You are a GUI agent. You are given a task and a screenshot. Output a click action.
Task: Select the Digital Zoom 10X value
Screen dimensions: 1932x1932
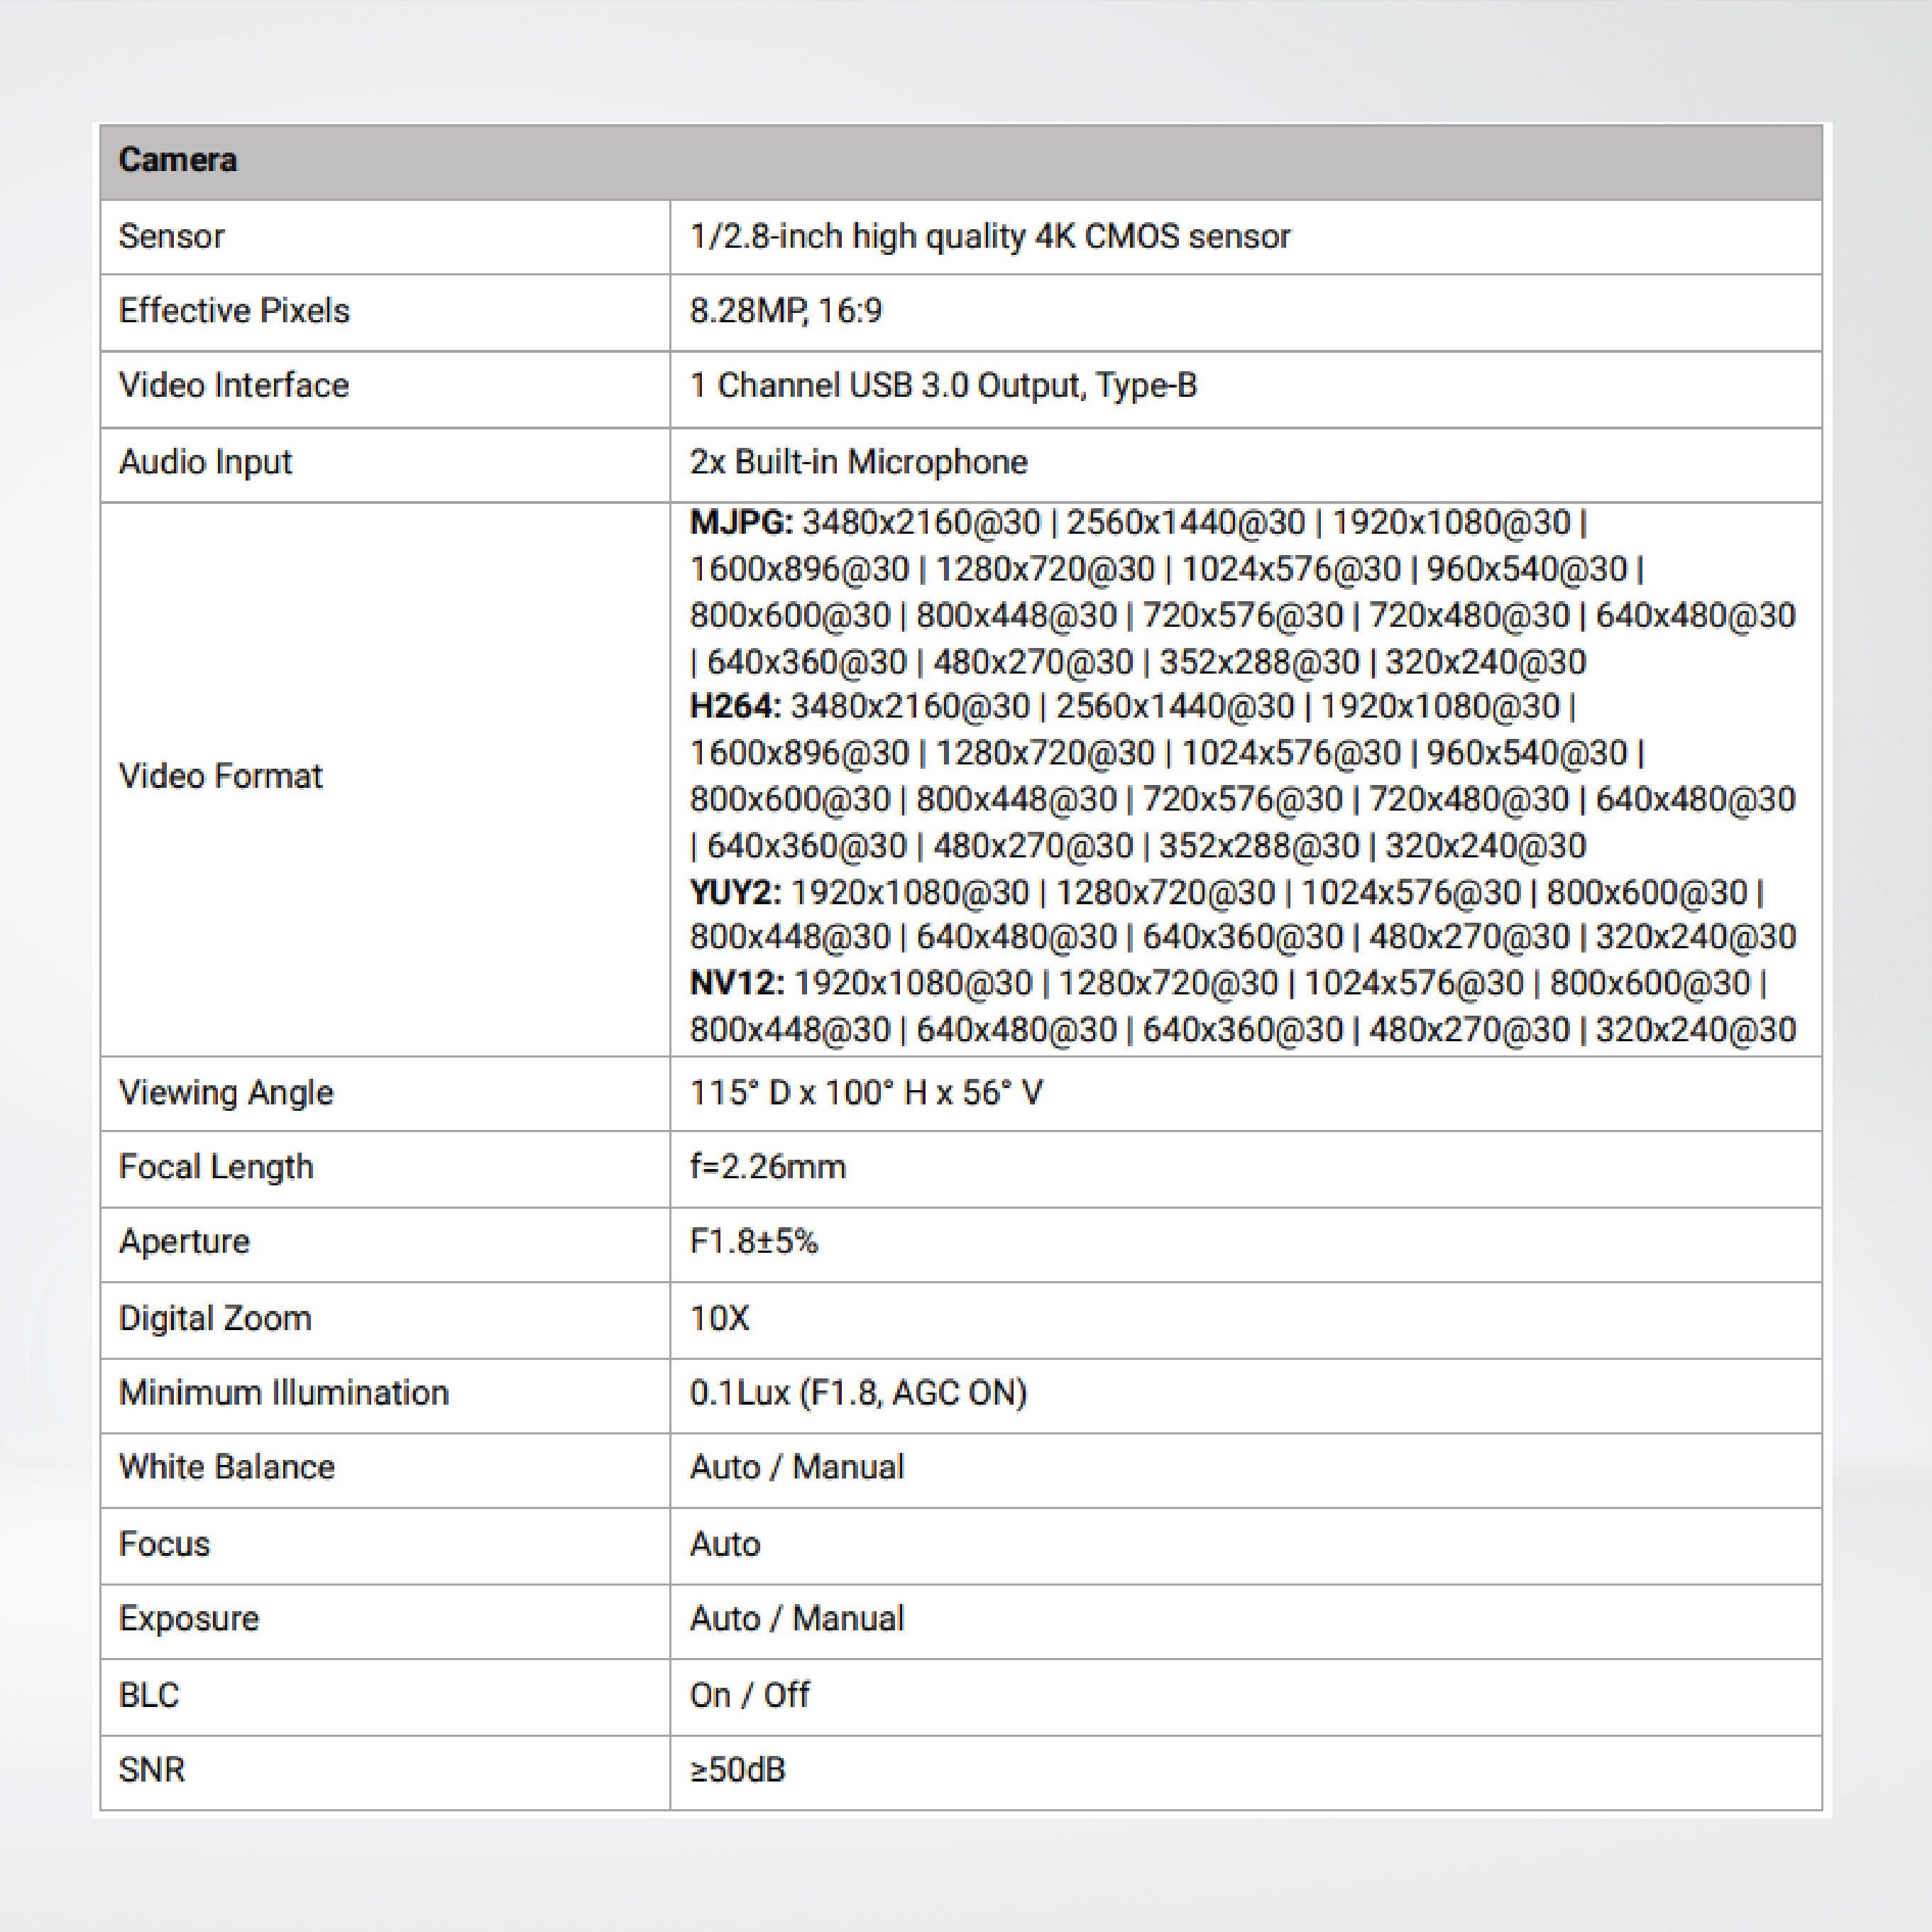pos(719,1318)
